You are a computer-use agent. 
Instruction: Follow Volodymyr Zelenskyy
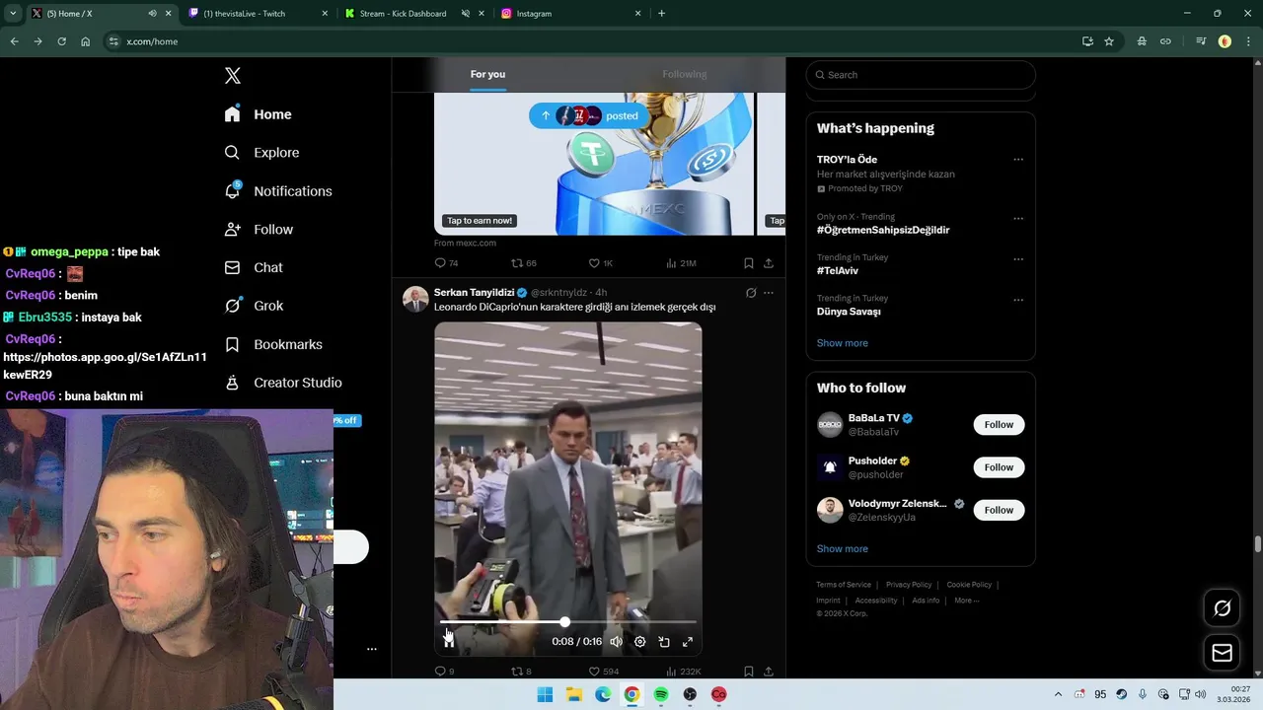pos(999,510)
